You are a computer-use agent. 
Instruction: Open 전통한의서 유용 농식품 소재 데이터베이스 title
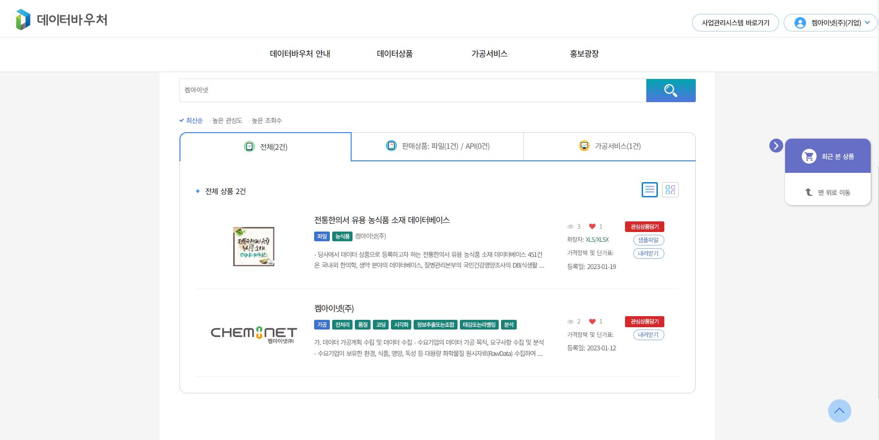coord(382,220)
